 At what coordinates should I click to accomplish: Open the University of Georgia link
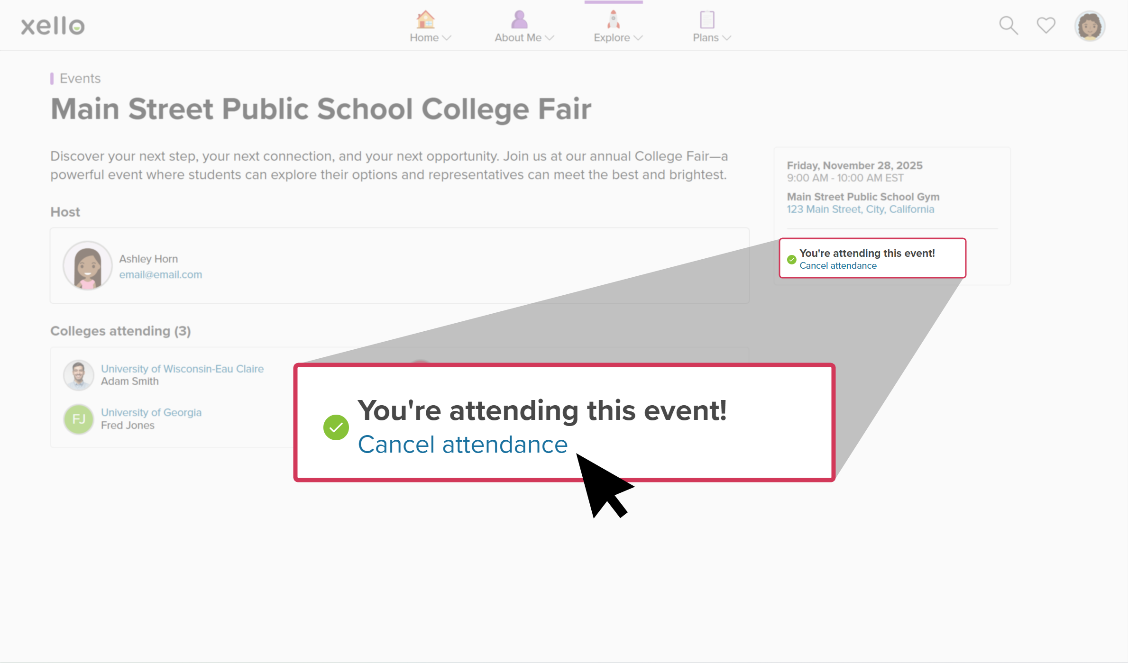click(151, 412)
